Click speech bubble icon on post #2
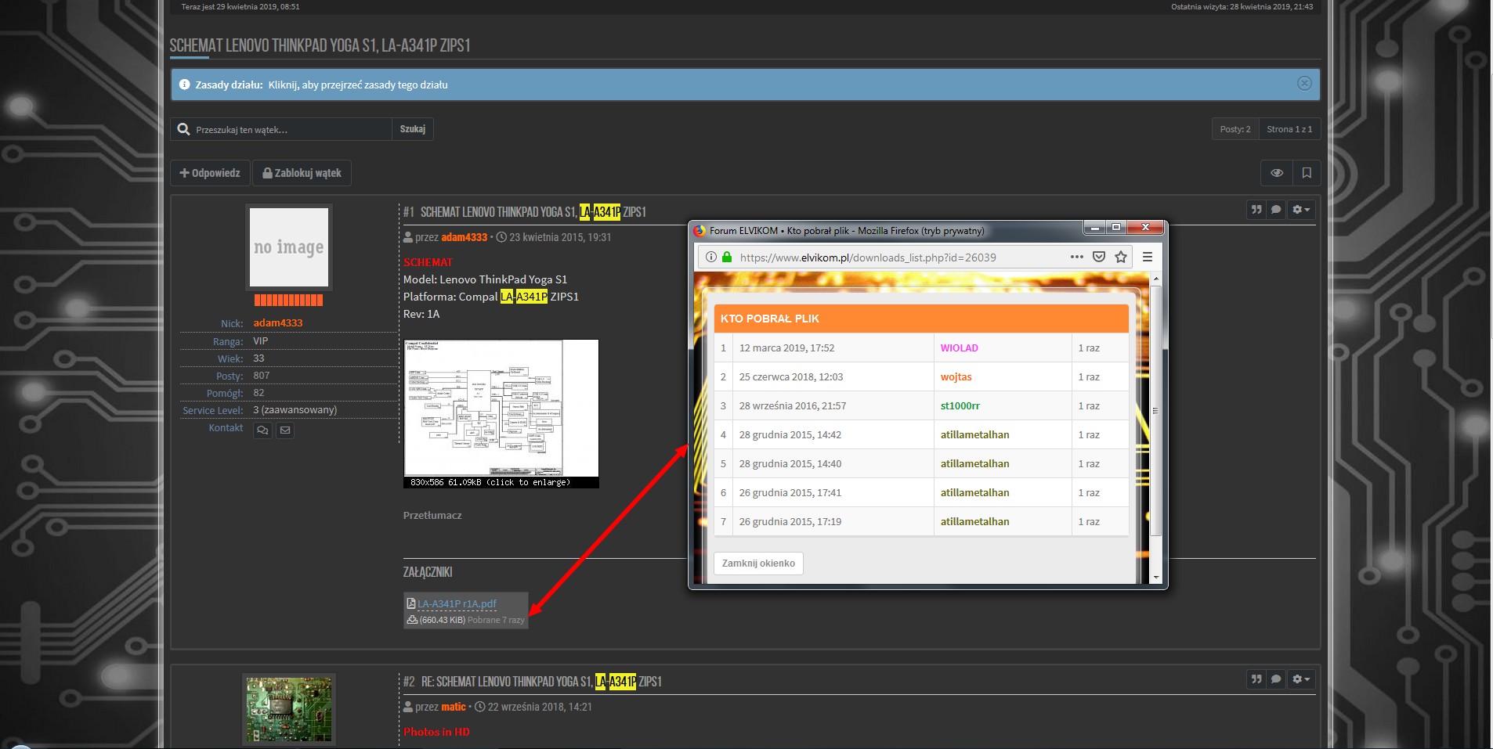 tap(1276, 679)
